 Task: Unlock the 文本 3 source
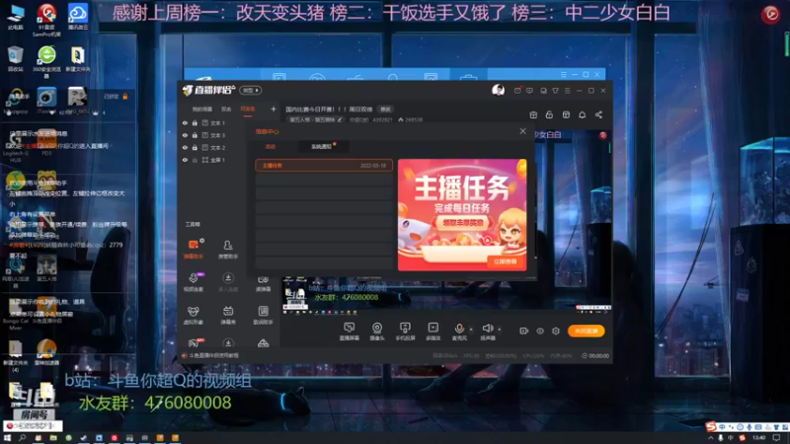[x=195, y=135]
